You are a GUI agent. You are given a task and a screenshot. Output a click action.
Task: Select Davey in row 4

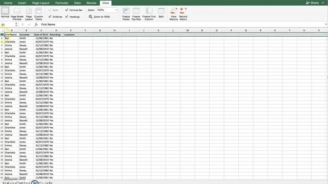point(26,45)
